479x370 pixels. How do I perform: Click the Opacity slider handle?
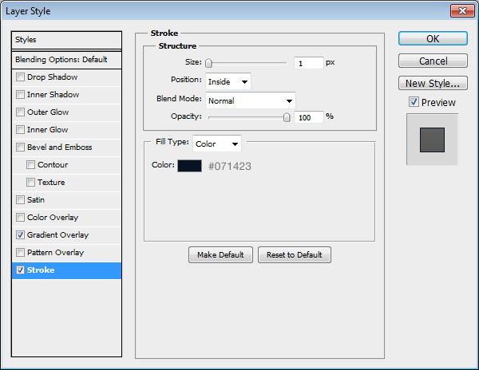[287, 117]
